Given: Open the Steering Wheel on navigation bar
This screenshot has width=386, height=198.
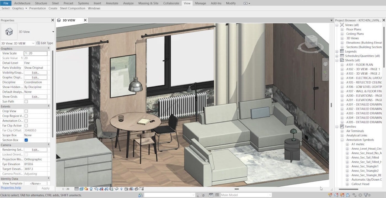Looking at the screenshot, I should click(325, 64).
